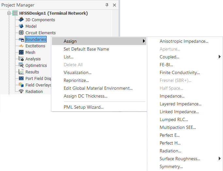This screenshot has width=223, height=171.
Task: Select the Mesh tree item
Action: tap(30, 53)
